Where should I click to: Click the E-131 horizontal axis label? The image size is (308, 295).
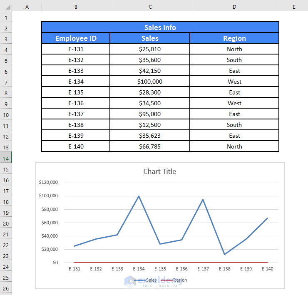[75, 269]
